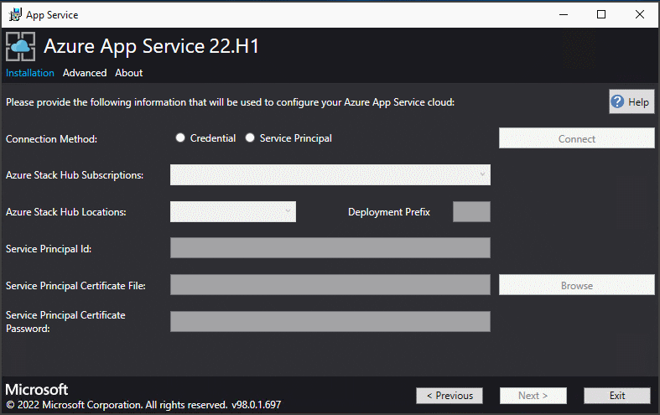Click the App Service title bar icon
660x415 pixels.
pyautogui.click(x=14, y=13)
